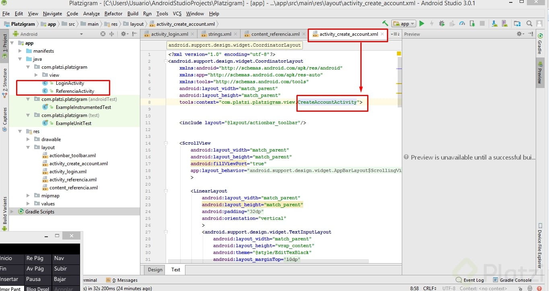Open LoginActivity in the project tree

point(70,83)
